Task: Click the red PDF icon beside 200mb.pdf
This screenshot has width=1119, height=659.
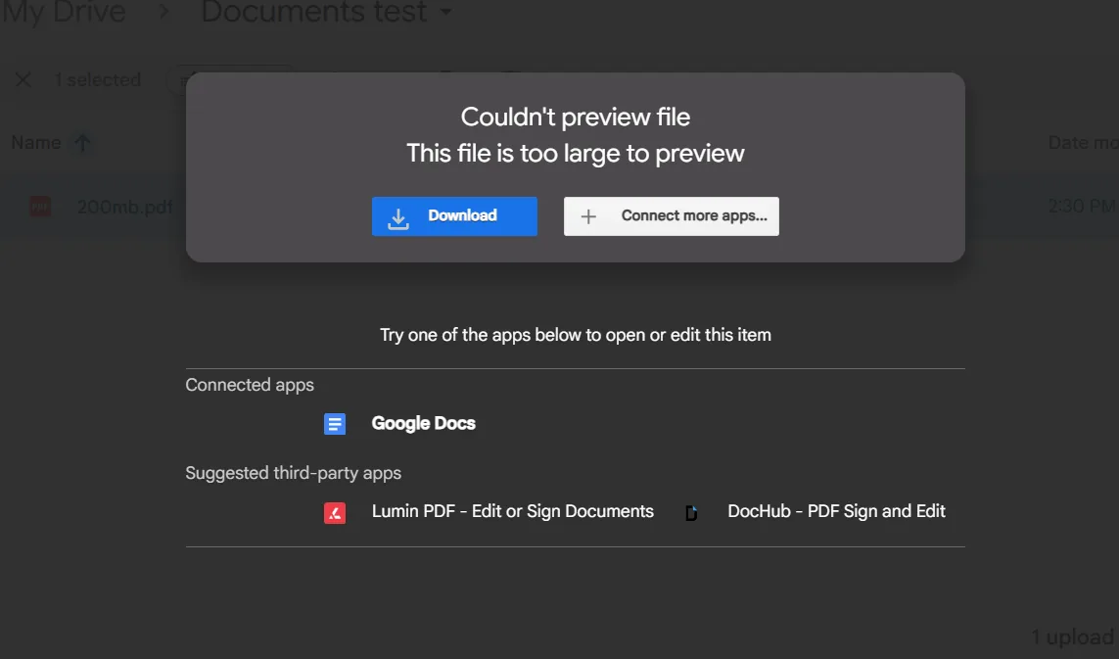Action: point(40,207)
